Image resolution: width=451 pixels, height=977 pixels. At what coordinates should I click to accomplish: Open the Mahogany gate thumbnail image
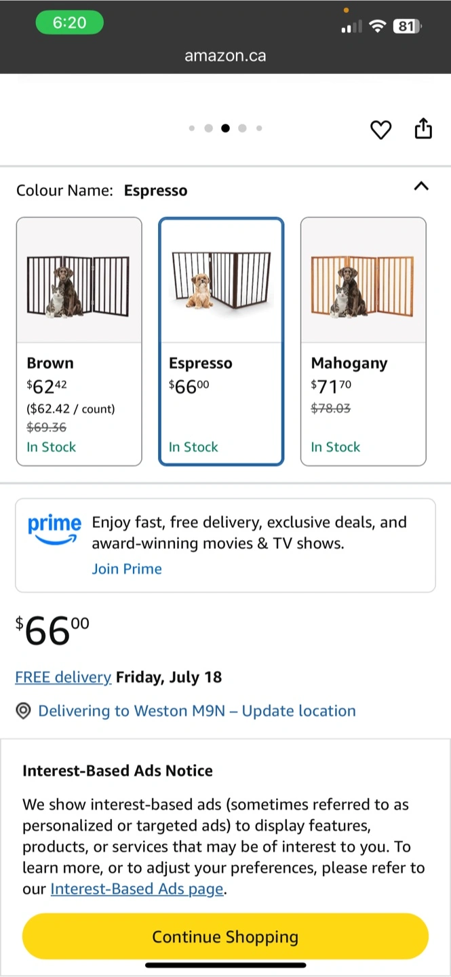click(363, 285)
